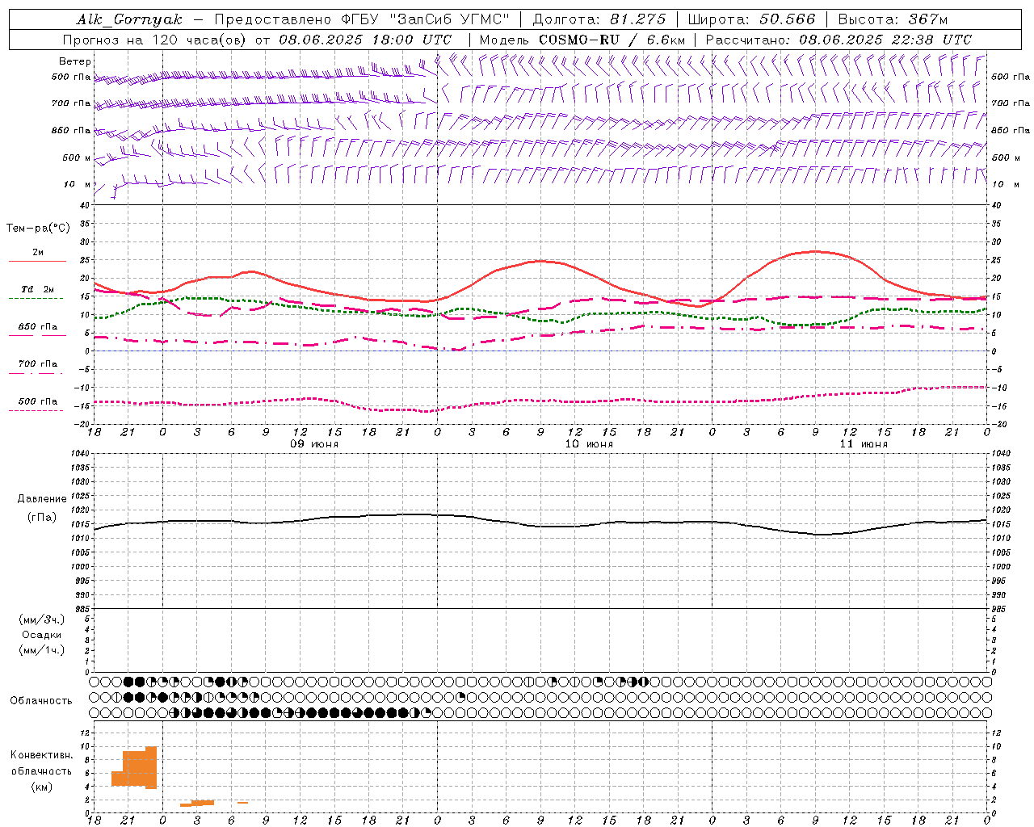Click the Давление panel label
The width and height of the screenshot is (1034, 827).
point(42,499)
